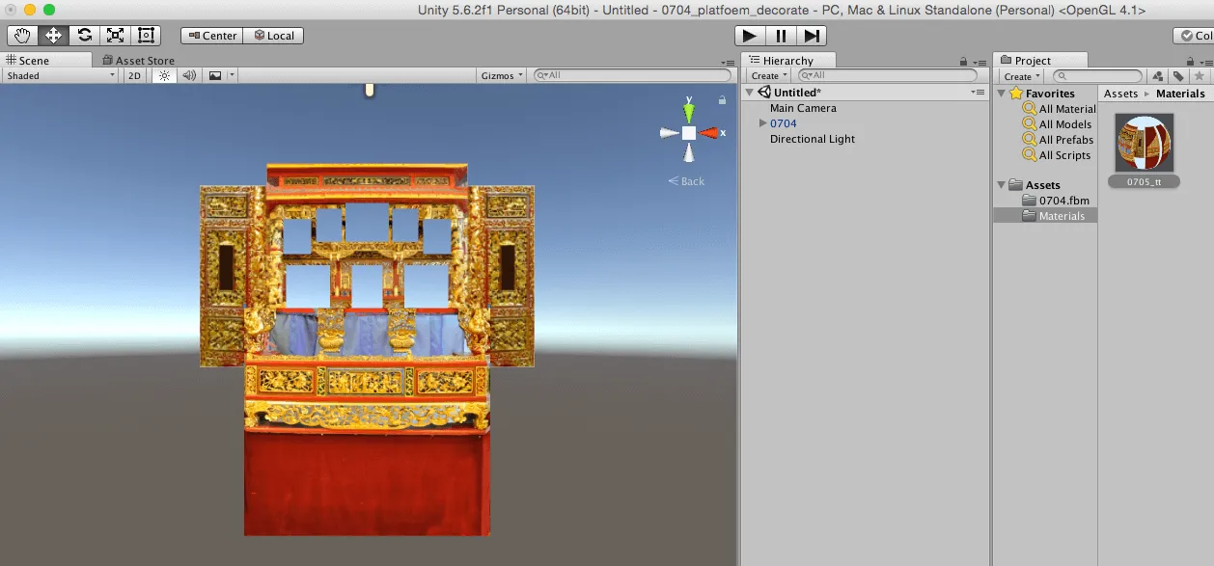
Task: Toggle Local coordinate handle orientation
Action: click(274, 36)
